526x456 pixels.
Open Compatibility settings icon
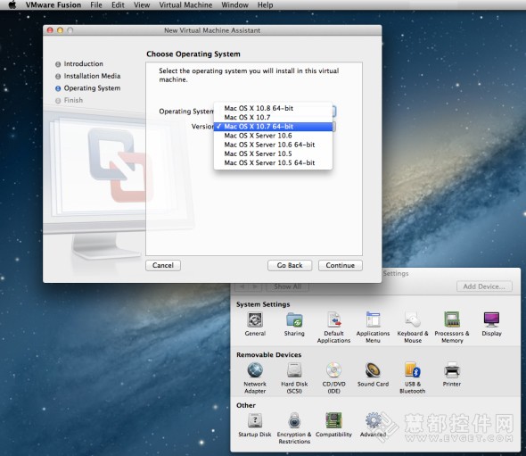pyautogui.click(x=333, y=420)
